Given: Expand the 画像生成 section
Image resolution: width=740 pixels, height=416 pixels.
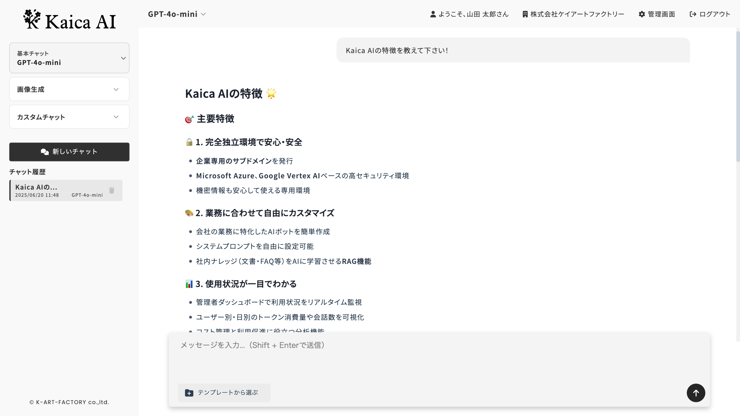Looking at the screenshot, I should tap(69, 89).
